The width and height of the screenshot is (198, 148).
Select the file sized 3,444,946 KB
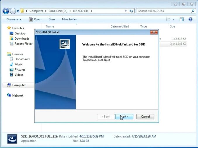pos(178,44)
